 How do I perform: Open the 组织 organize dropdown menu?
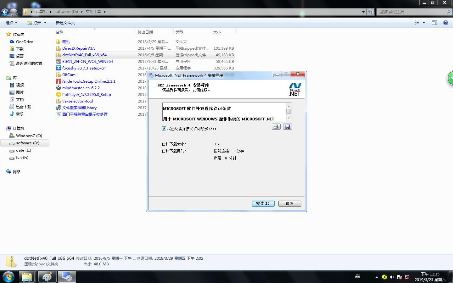(11, 23)
